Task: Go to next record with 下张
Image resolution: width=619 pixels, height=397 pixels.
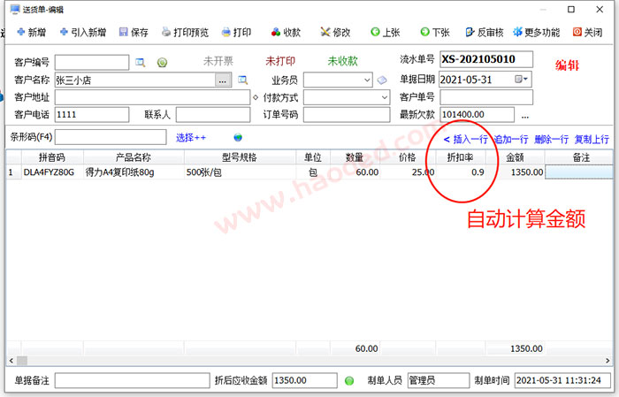Action: [435, 33]
